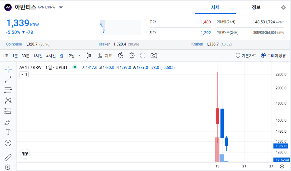Open the emoji icons tool

click(x=8, y=143)
